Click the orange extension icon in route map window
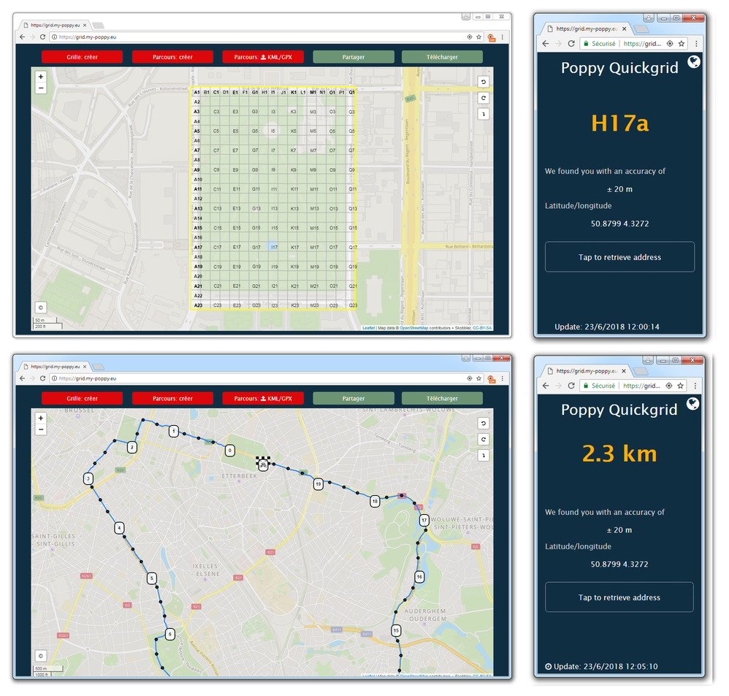 point(491,379)
